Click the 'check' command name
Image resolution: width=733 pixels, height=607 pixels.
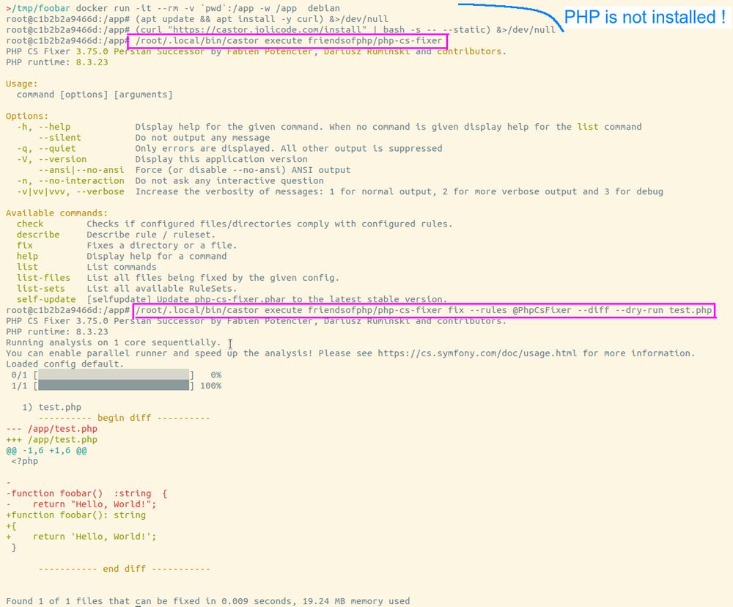(30, 224)
